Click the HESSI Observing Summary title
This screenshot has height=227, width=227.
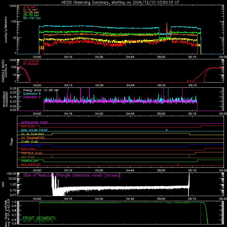coord(120,3)
